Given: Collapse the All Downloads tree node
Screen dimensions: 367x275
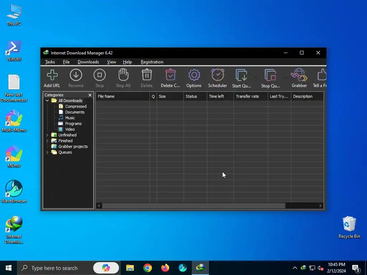Looking at the screenshot, I should click(x=47, y=101).
